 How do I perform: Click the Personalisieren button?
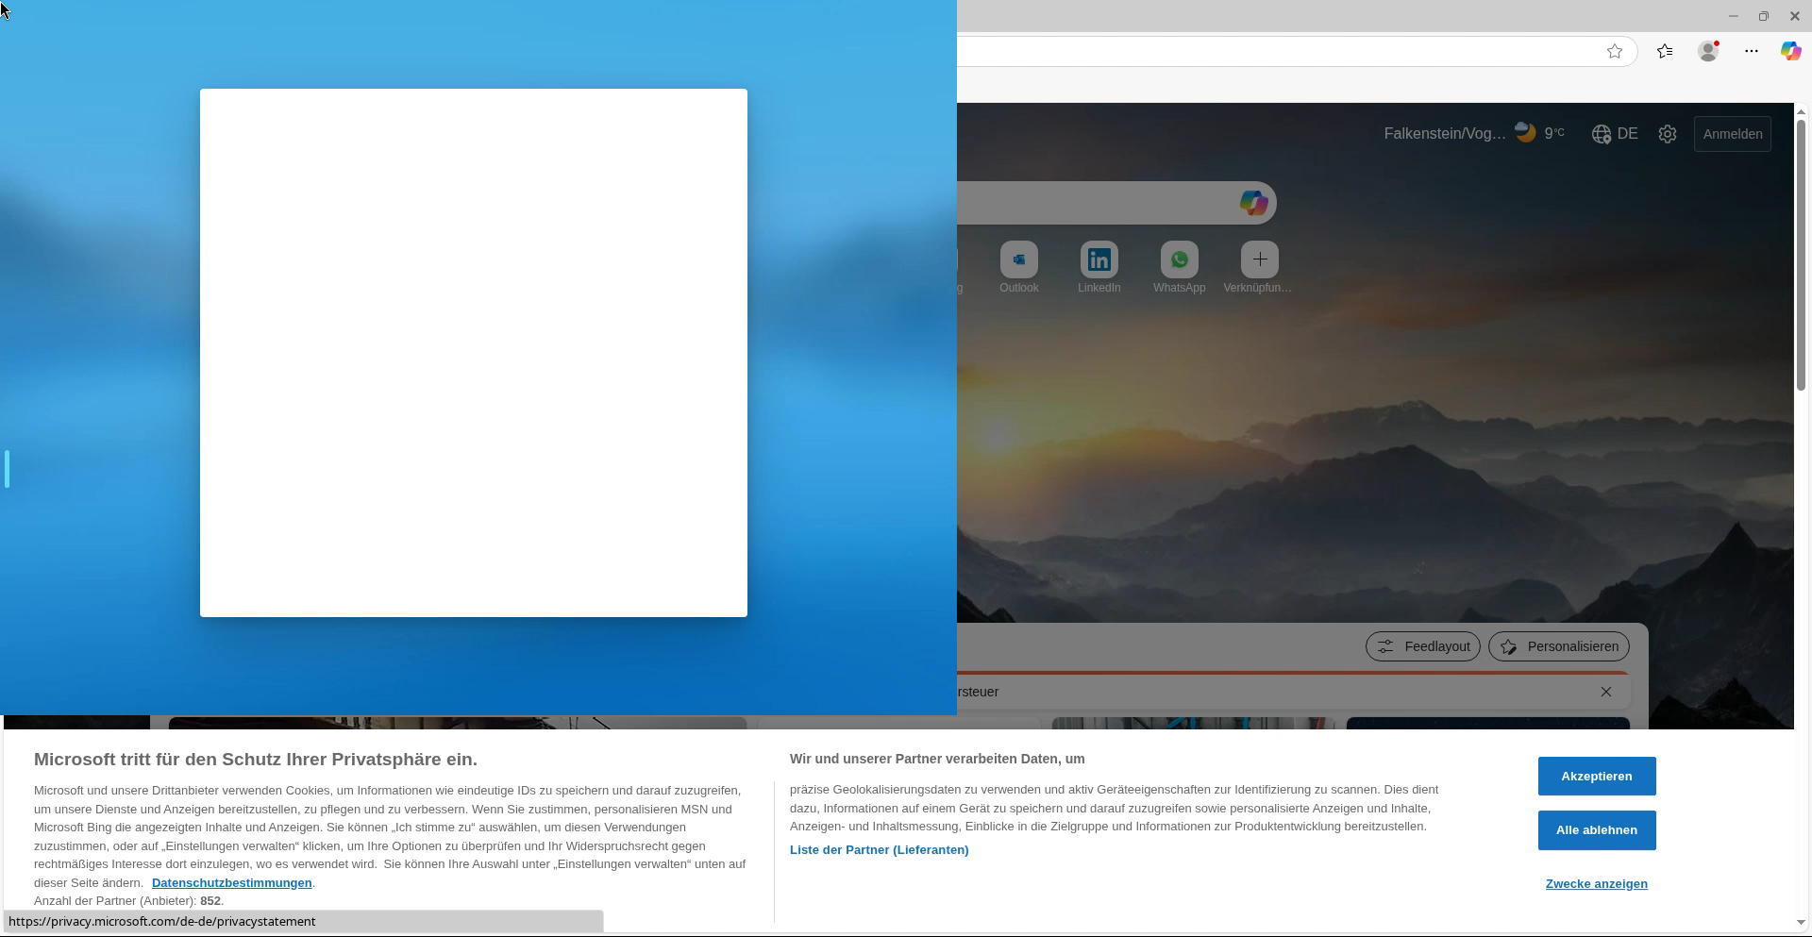[x=1558, y=646]
